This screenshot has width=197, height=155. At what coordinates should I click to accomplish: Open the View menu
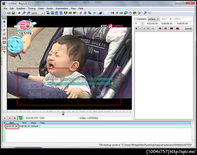(x=73, y=9)
